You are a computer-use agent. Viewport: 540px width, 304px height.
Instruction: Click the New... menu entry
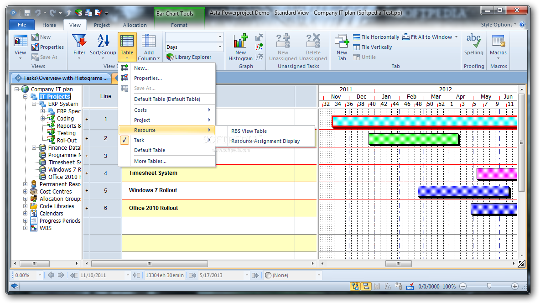click(x=166, y=68)
